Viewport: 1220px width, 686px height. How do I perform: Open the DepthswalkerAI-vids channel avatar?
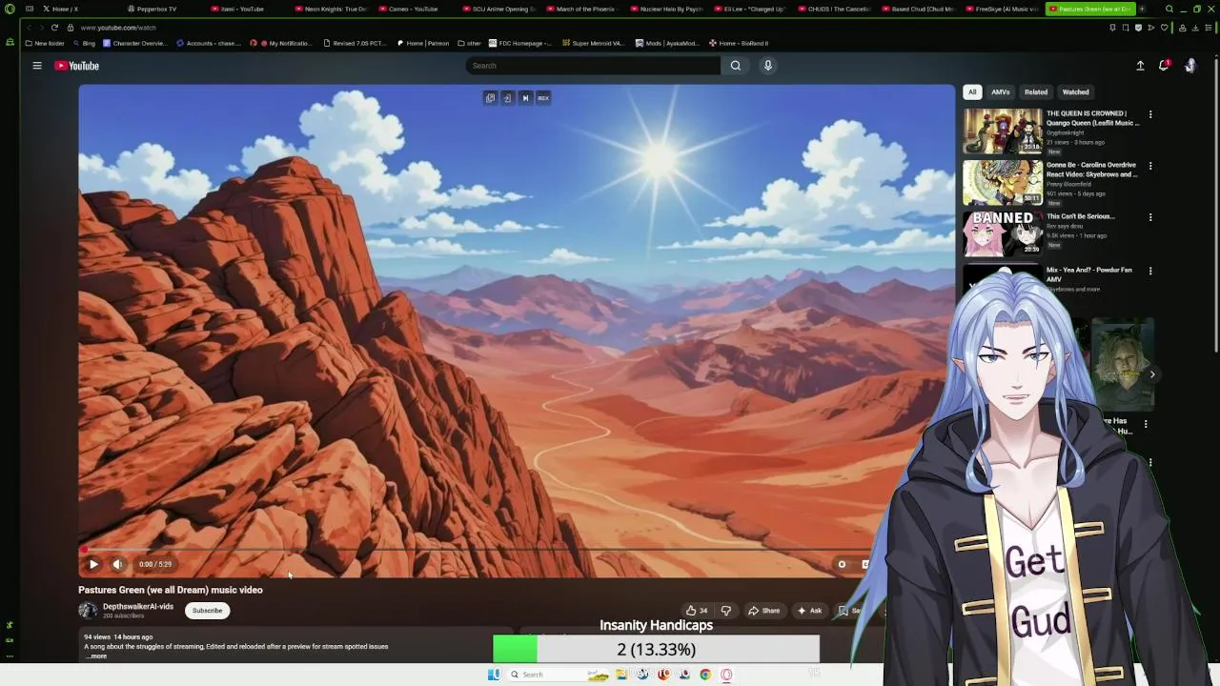click(88, 611)
